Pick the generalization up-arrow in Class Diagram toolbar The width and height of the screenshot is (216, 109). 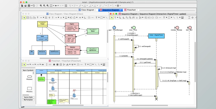click(49, 17)
